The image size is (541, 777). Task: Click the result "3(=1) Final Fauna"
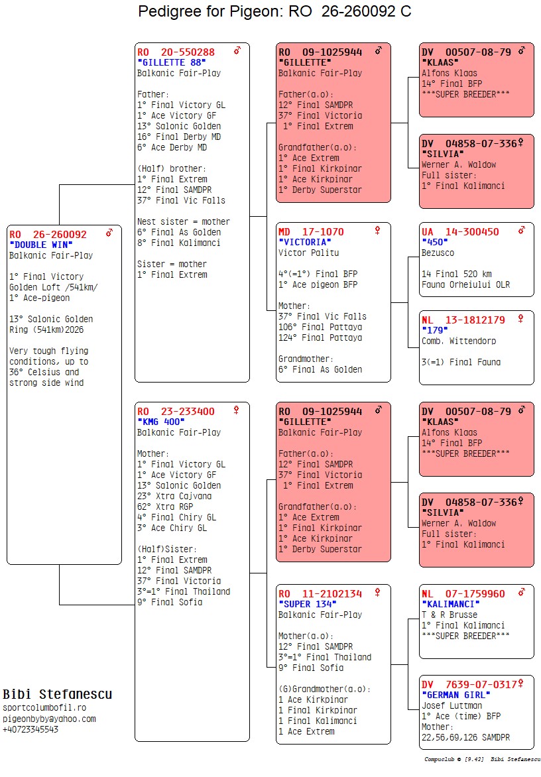tap(461, 362)
